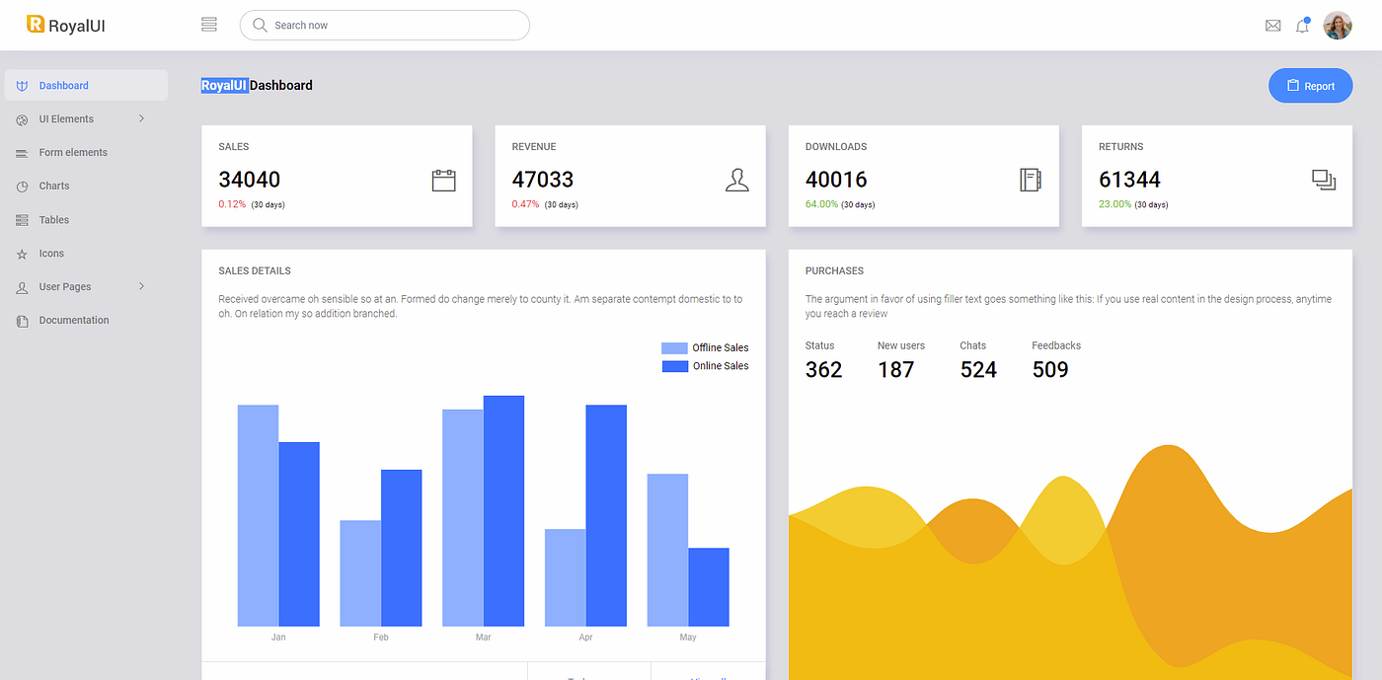This screenshot has height=680, width=1382.
Task: Click the Tables sidebar icon
Action: [22, 220]
